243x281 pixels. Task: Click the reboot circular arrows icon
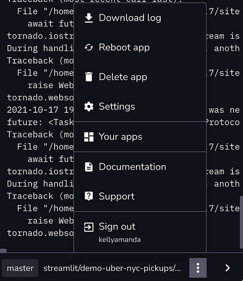89,47
